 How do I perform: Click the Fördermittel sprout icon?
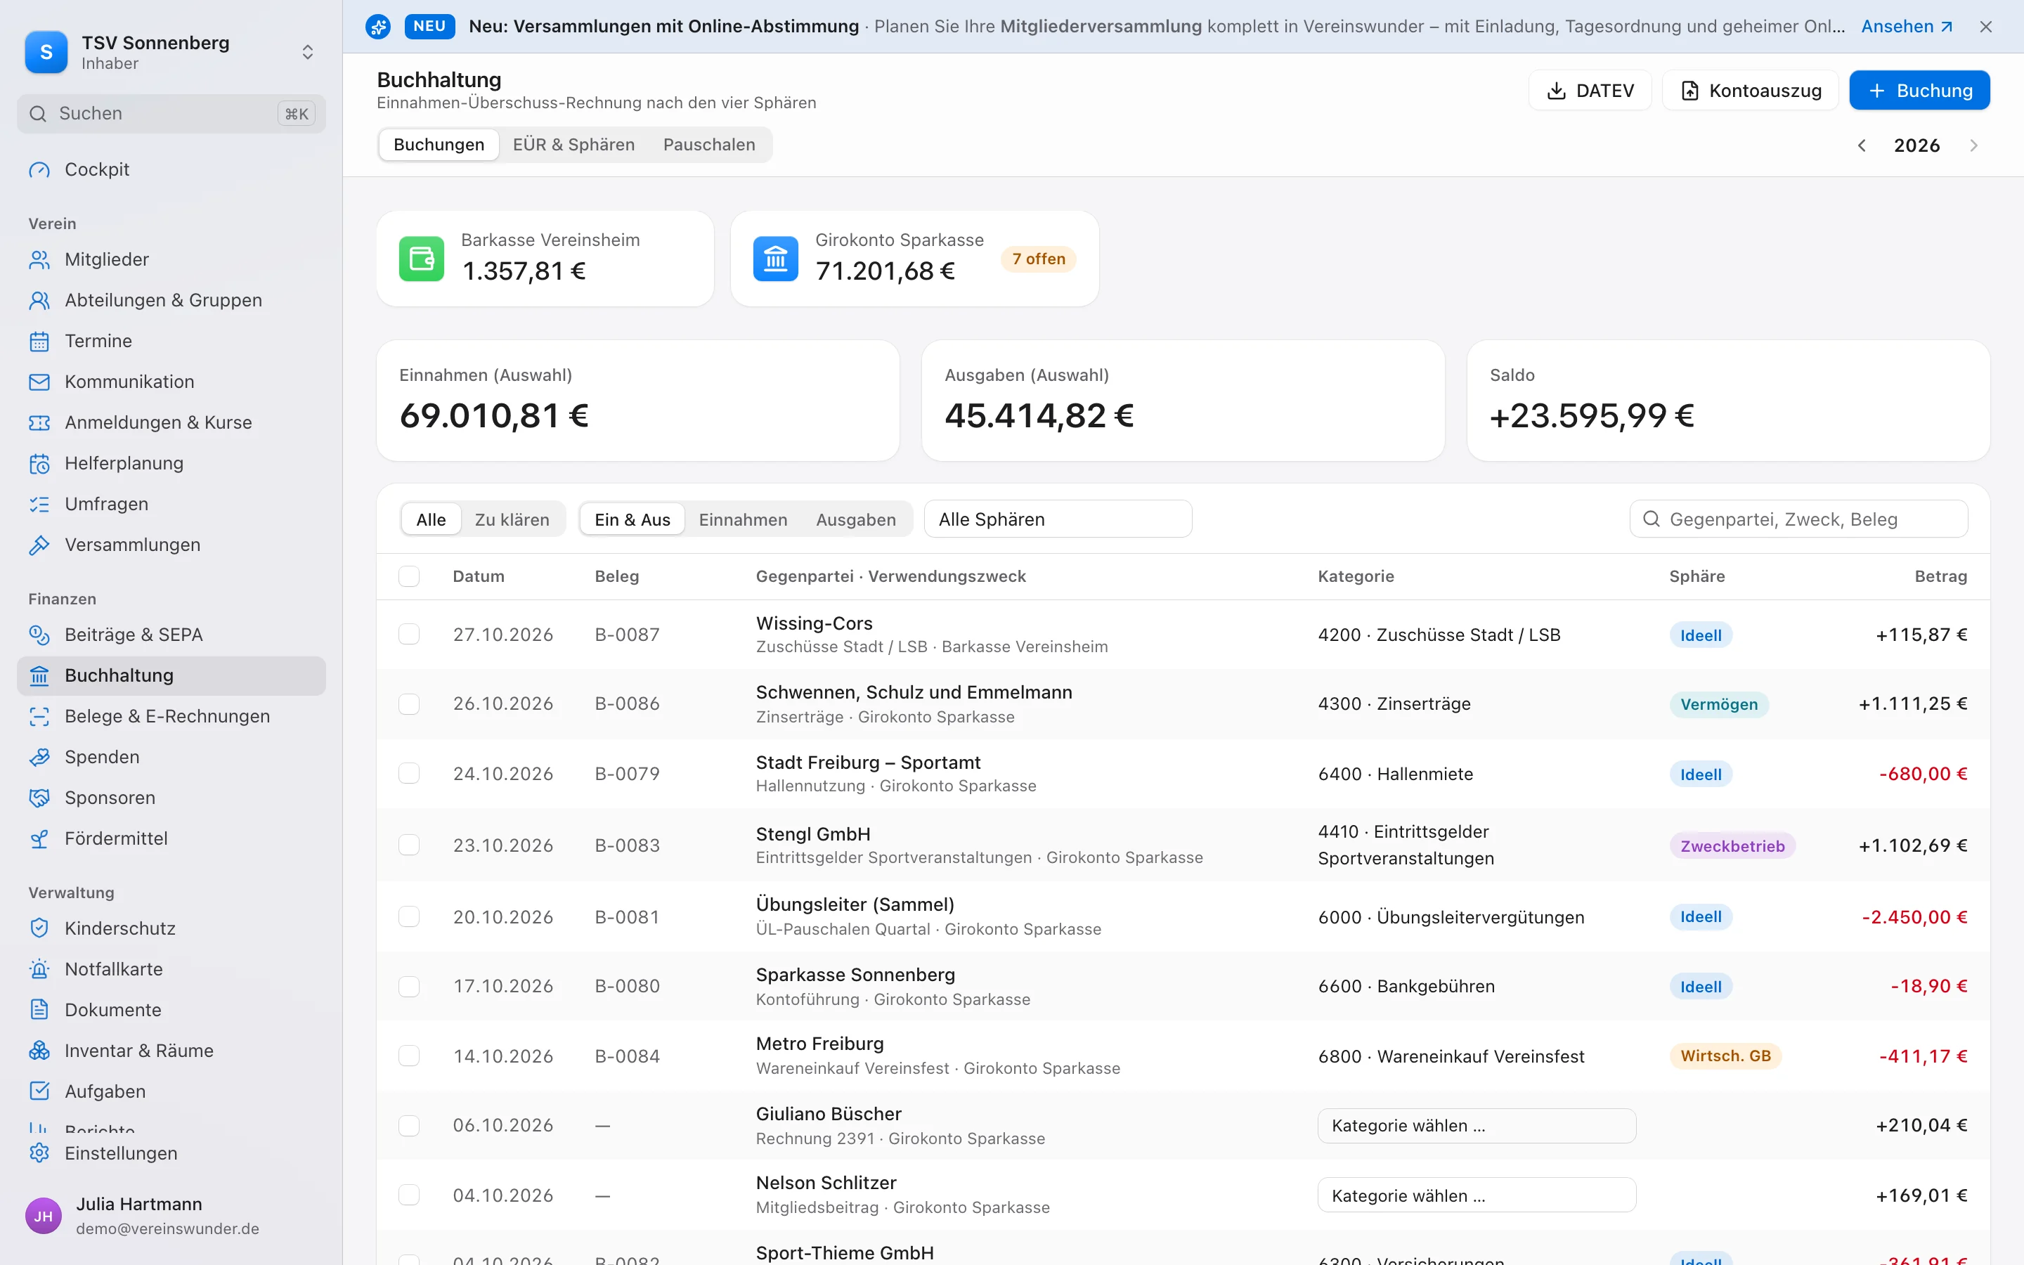point(39,839)
